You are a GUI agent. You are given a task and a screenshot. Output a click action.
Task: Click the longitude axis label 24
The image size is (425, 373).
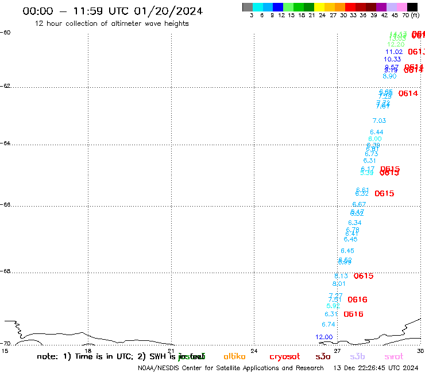(x=254, y=351)
